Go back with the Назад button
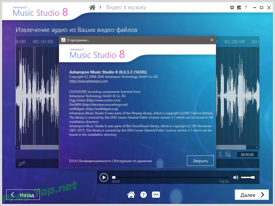This screenshot has height=206, width=275. point(23,195)
